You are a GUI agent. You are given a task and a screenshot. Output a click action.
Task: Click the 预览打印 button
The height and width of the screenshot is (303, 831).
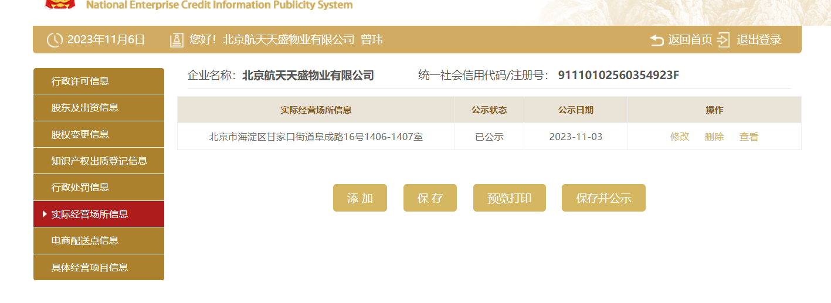(x=510, y=198)
